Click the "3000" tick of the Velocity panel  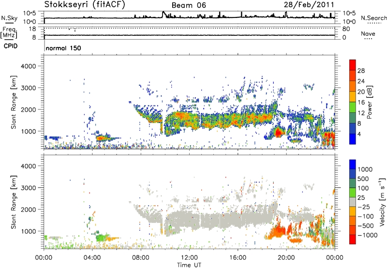pyautogui.click(x=28, y=188)
